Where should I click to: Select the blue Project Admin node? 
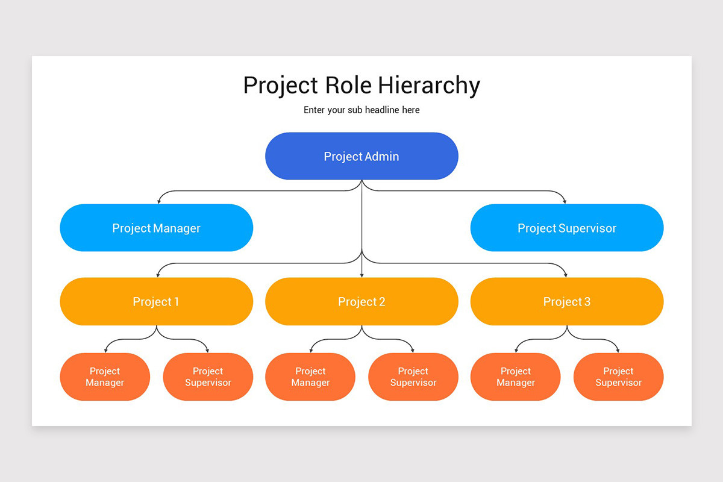click(x=361, y=156)
